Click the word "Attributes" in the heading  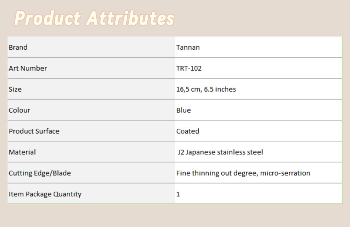pos(130,18)
